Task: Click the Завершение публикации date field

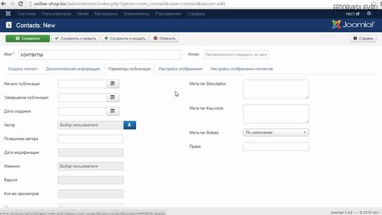Action: click(x=82, y=97)
